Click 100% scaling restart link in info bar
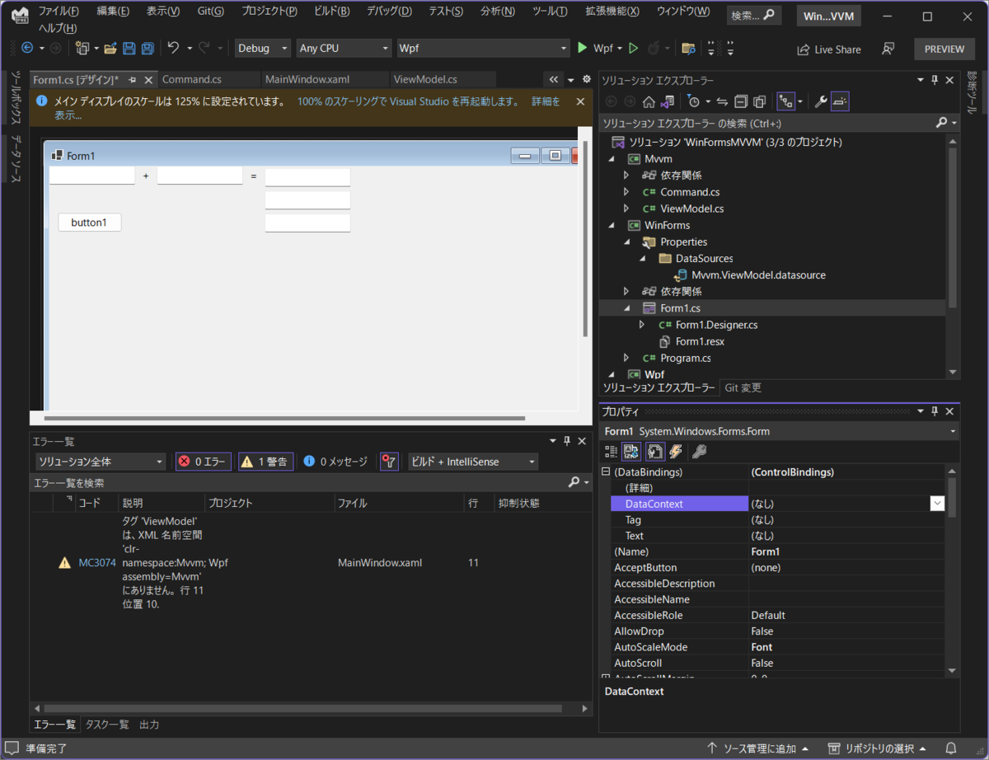This screenshot has height=760, width=989. (x=408, y=102)
